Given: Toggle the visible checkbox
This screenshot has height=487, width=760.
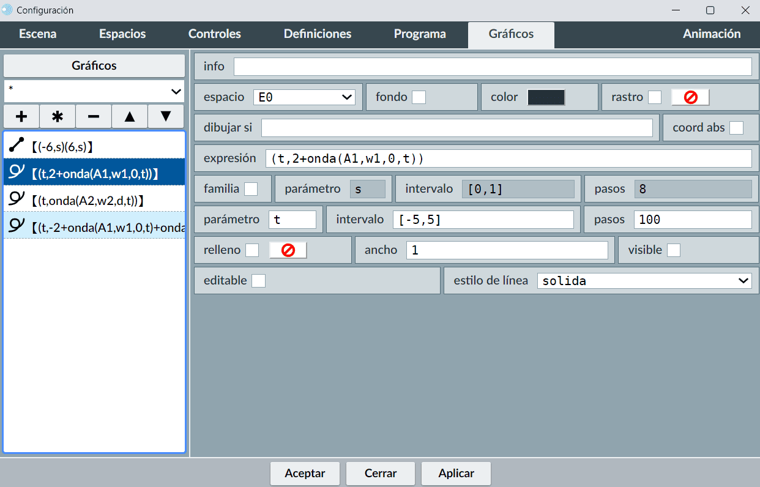Looking at the screenshot, I should pyautogui.click(x=673, y=250).
